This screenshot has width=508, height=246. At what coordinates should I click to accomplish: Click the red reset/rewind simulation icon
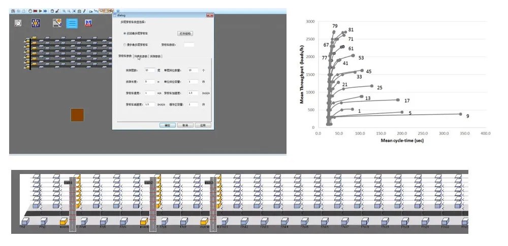[x=35, y=10]
